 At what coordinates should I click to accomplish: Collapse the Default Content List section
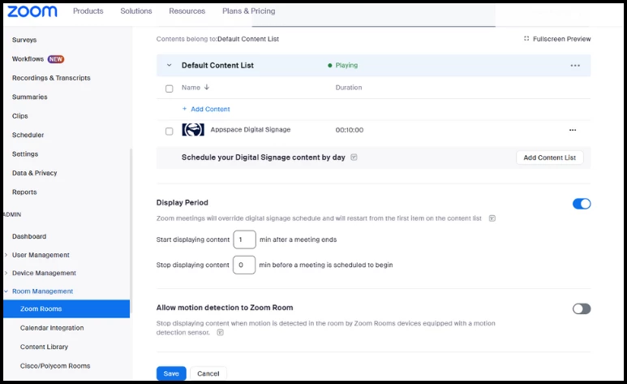[x=170, y=65]
